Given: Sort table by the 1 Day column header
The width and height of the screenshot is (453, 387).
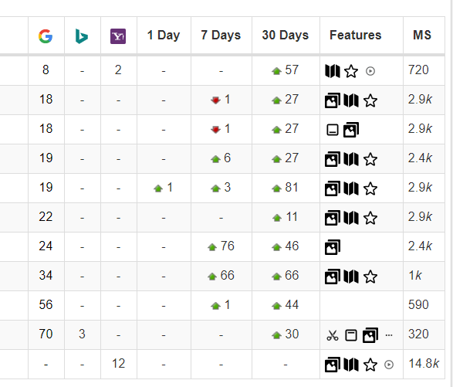Looking at the screenshot, I should [164, 35].
